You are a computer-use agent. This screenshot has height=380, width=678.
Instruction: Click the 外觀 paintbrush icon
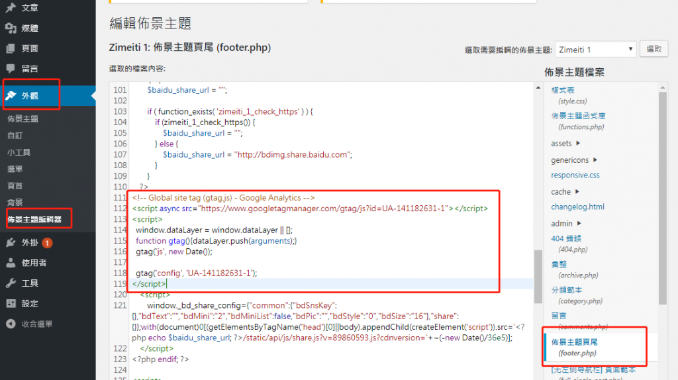click(x=11, y=95)
